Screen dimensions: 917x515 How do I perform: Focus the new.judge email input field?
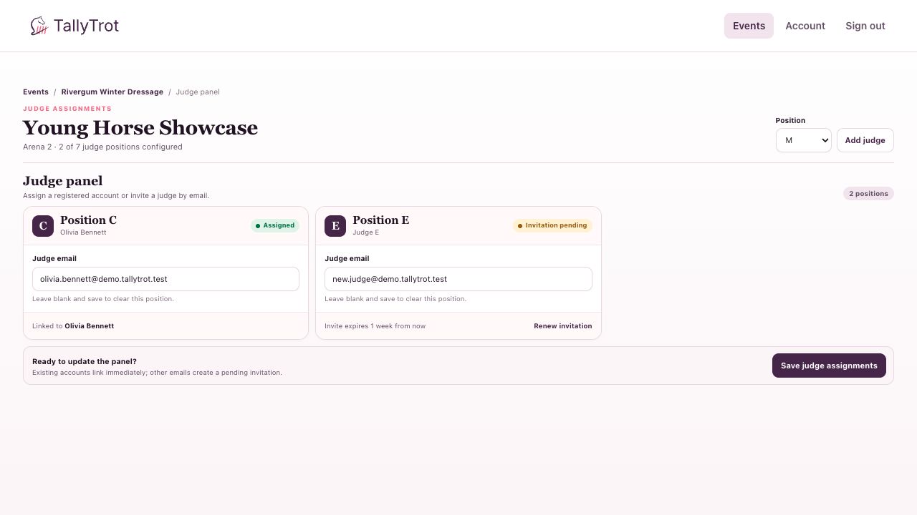click(x=458, y=279)
